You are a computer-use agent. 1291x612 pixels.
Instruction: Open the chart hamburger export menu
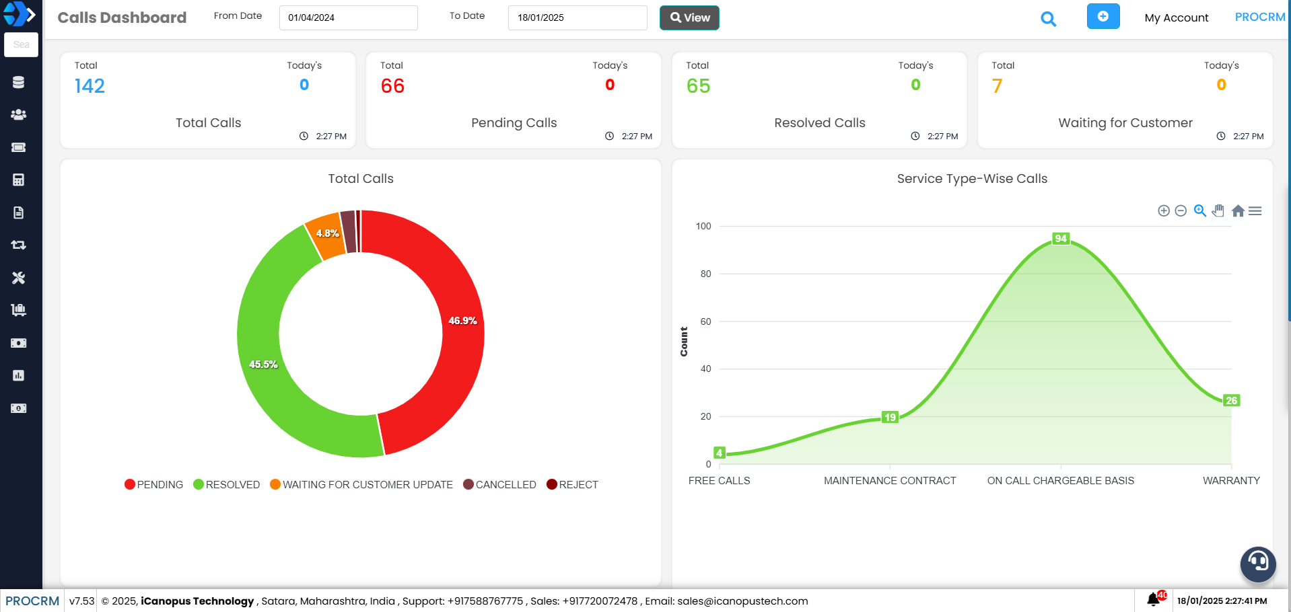click(1255, 211)
